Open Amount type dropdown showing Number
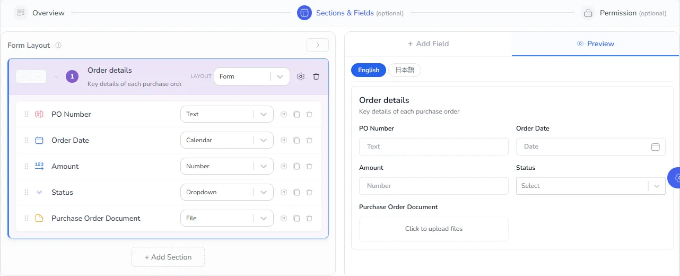The width and height of the screenshot is (680, 276). (x=227, y=166)
